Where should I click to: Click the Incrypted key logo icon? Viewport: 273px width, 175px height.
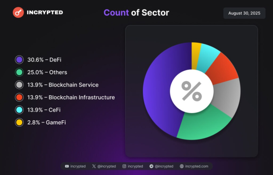click(18, 12)
